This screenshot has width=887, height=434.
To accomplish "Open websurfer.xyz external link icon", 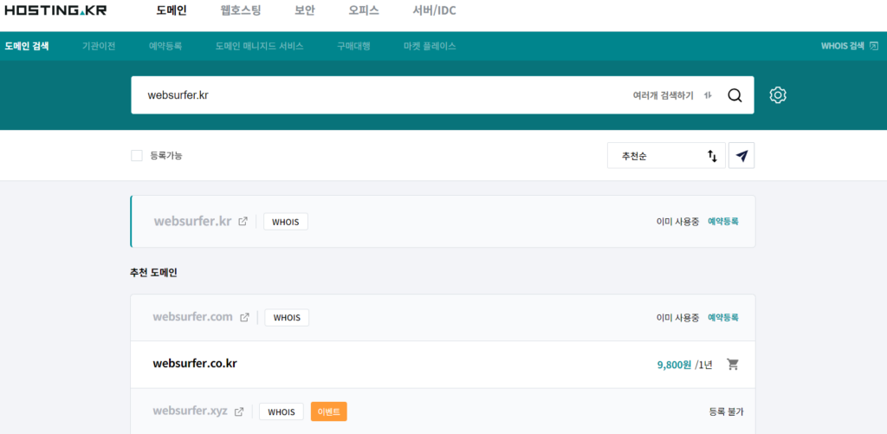I will coord(239,412).
